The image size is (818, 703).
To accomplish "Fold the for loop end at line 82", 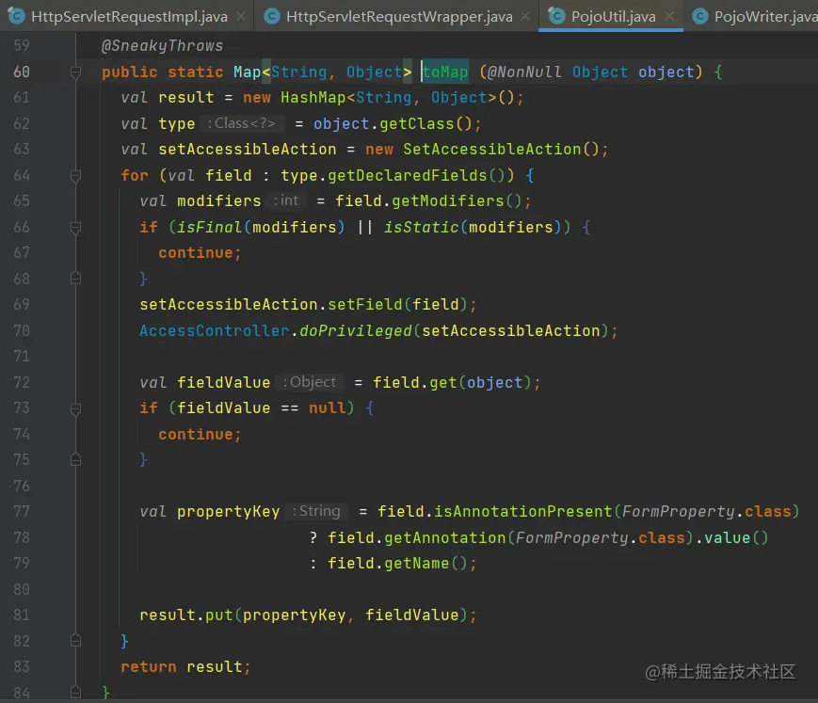I will click(x=75, y=641).
